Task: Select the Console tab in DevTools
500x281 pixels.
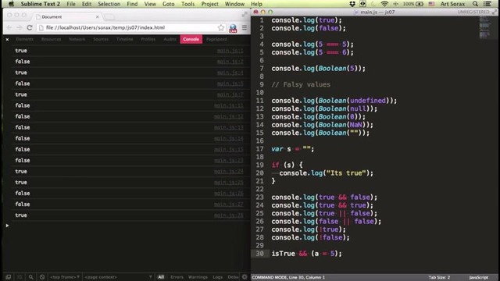Action: click(x=191, y=39)
